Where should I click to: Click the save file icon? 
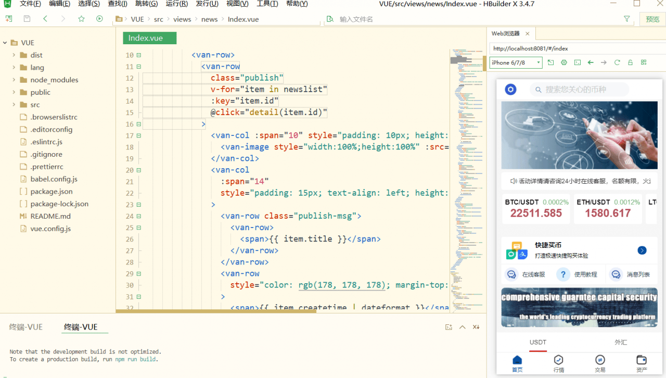(x=27, y=19)
